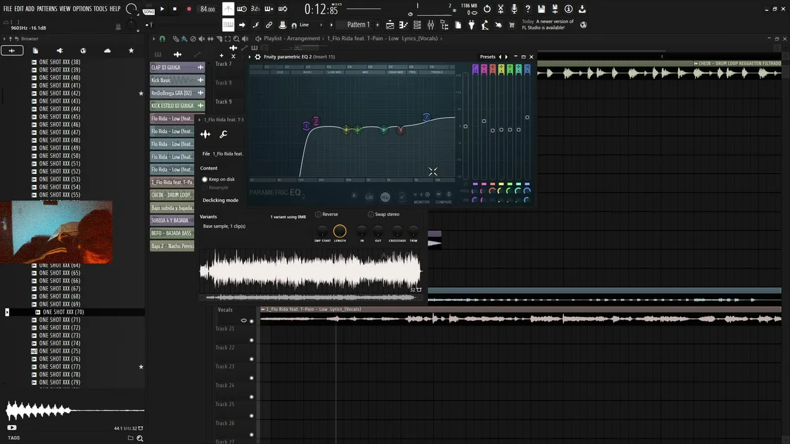Click the SMP START knob

pyautogui.click(x=322, y=231)
